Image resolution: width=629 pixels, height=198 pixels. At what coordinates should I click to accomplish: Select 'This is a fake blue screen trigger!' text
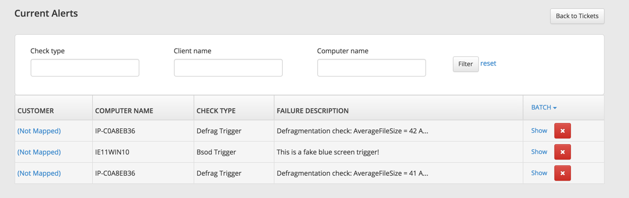click(x=328, y=152)
